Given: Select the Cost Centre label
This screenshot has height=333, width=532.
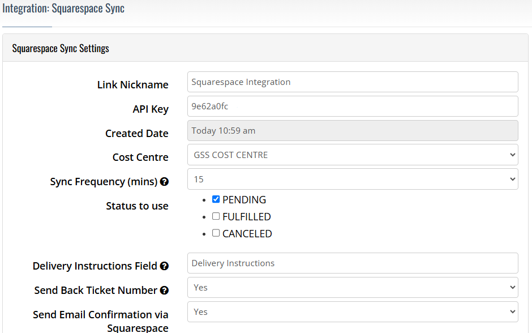Looking at the screenshot, I should [x=140, y=157].
